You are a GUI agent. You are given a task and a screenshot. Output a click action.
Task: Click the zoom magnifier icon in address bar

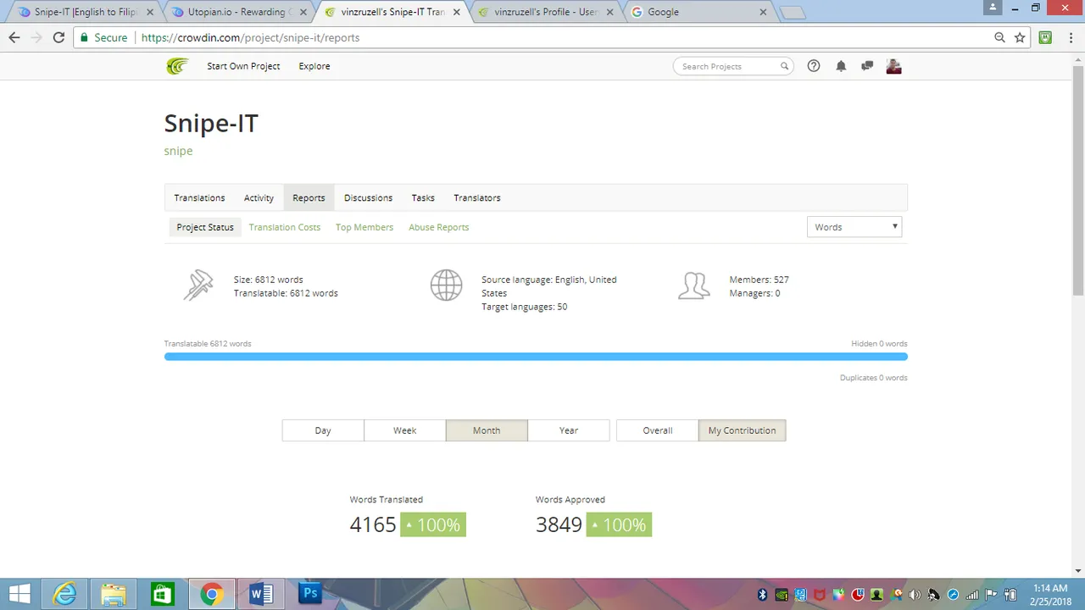point(1000,37)
